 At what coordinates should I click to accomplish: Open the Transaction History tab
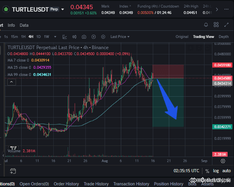[x=131, y=184]
